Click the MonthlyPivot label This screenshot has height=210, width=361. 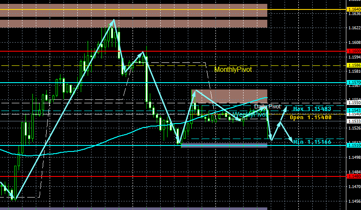click(233, 70)
